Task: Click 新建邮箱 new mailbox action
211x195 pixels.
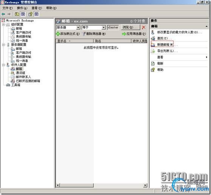Action: click(167, 45)
